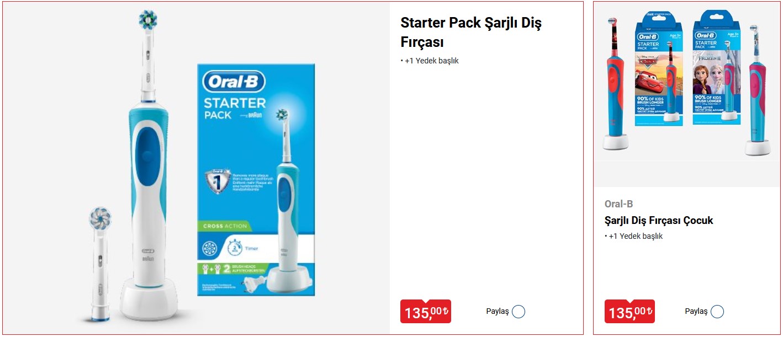Toggle the Paylaş circle for Starter Pack product
The width and height of the screenshot is (783, 337).
pyautogui.click(x=518, y=312)
